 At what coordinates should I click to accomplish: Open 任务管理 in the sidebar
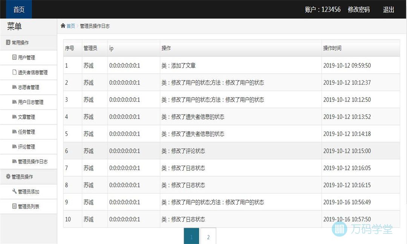pos(26,132)
